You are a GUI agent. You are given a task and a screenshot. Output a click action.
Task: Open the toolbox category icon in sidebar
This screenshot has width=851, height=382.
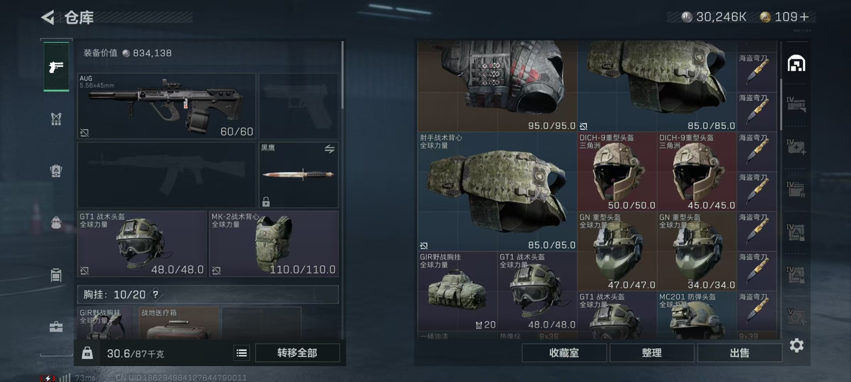[x=56, y=327]
